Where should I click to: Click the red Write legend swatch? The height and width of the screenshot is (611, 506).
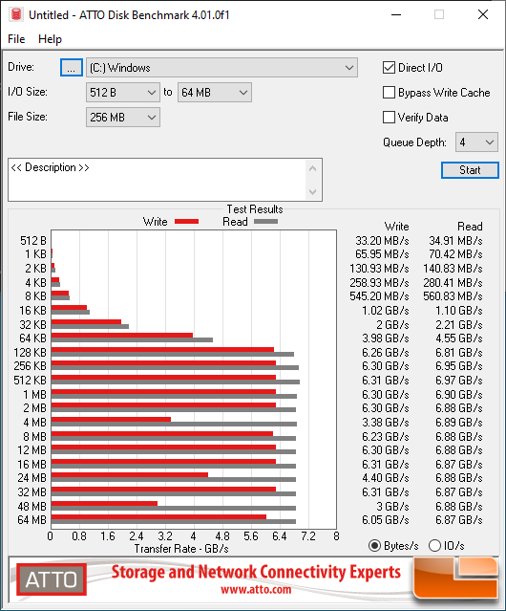point(187,221)
